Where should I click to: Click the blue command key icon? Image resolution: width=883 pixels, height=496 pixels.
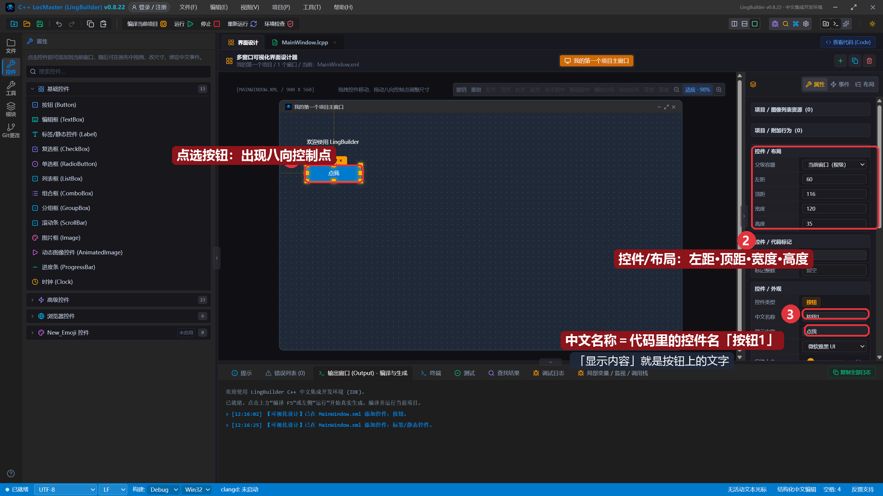(796, 24)
